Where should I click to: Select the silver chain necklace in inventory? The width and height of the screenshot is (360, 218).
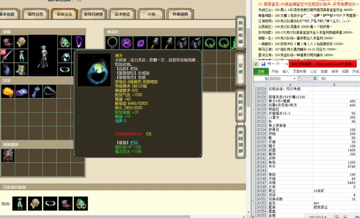112,43
